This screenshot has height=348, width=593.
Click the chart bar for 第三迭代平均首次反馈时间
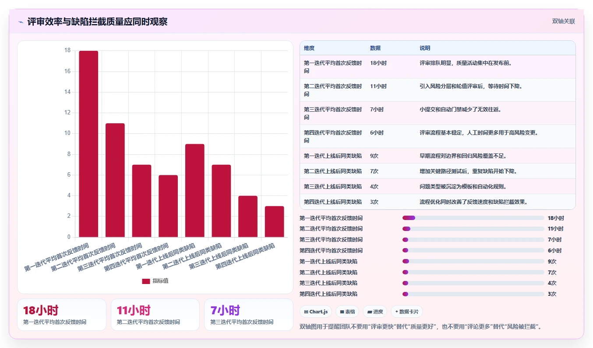click(141, 201)
